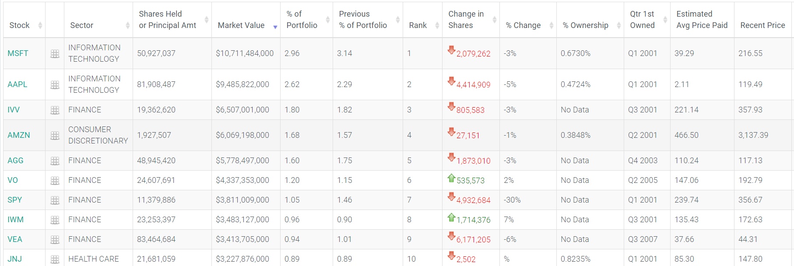
Task: Sort by Change in Shares header
Action: 466,20
